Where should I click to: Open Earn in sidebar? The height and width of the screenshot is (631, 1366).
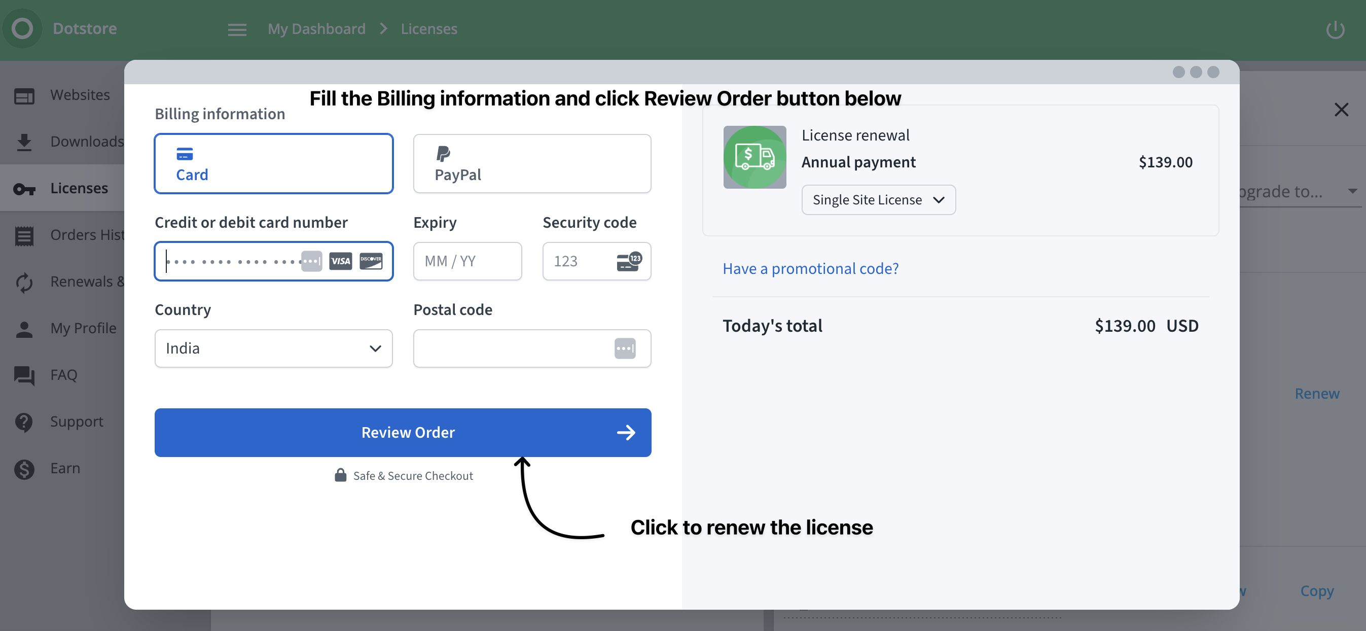tap(62, 468)
